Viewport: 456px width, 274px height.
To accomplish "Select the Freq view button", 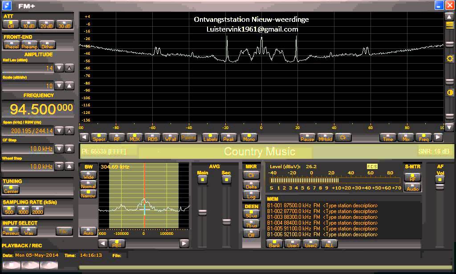I will [x=424, y=137].
